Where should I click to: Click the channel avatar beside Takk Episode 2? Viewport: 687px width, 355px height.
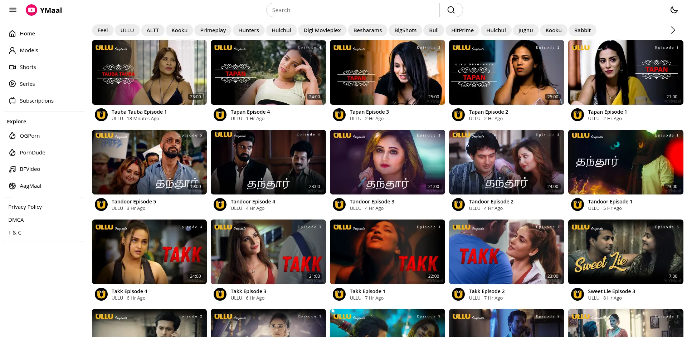[x=458, y=294]
